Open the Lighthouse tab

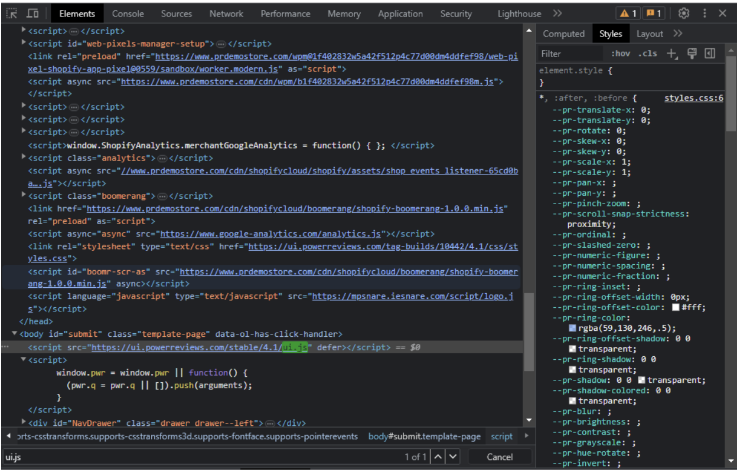tap(519, 14)
